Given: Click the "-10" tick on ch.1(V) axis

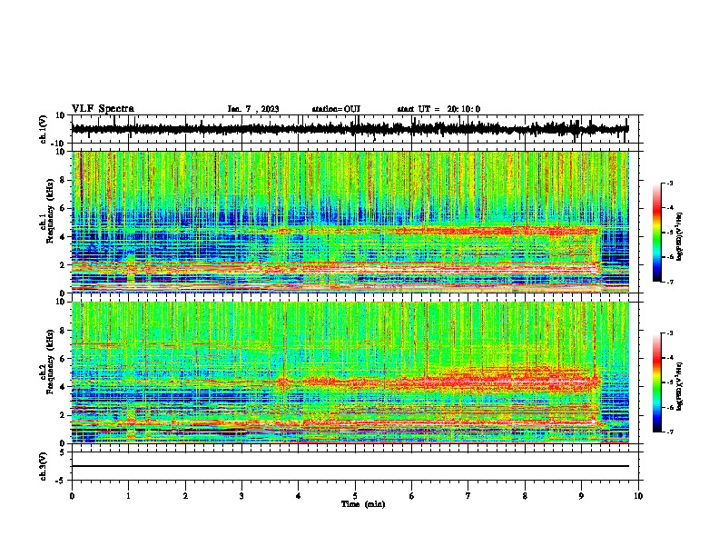Looking at the screenshot, I should pyautogui.click(x=58, y=144).
